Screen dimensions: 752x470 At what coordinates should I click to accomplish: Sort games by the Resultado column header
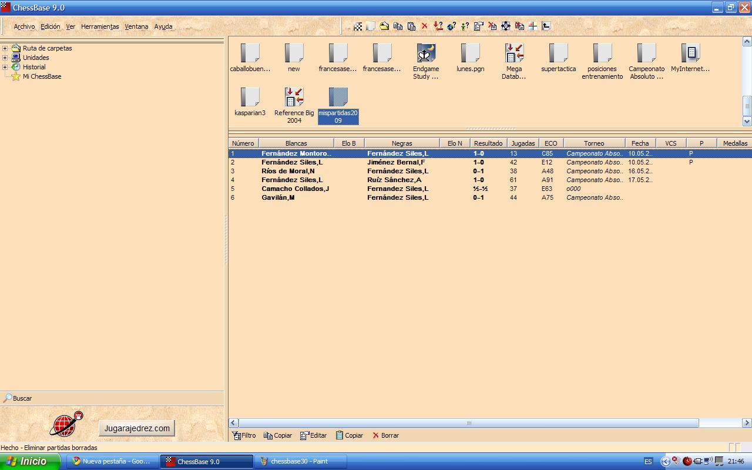(x=488, y=143)
